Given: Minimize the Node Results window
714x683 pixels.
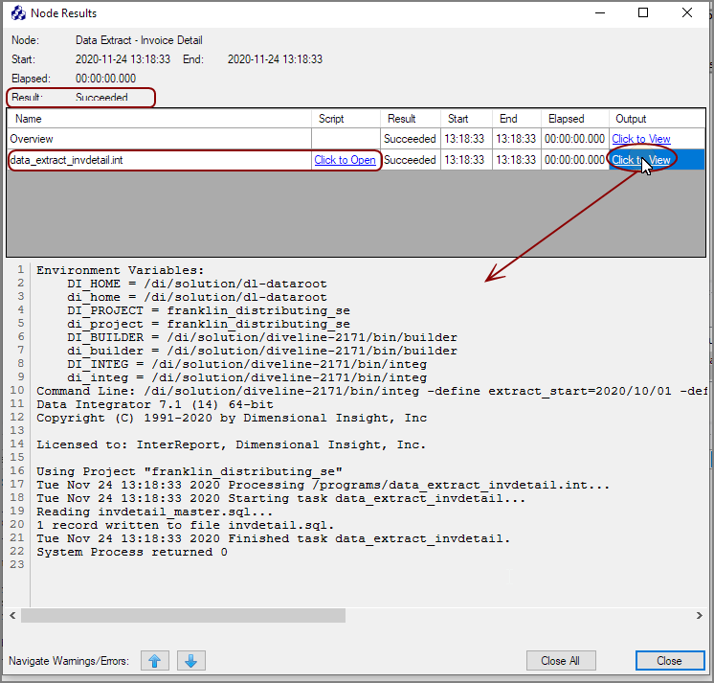Looking at the screenshot, I should [600, 12].
